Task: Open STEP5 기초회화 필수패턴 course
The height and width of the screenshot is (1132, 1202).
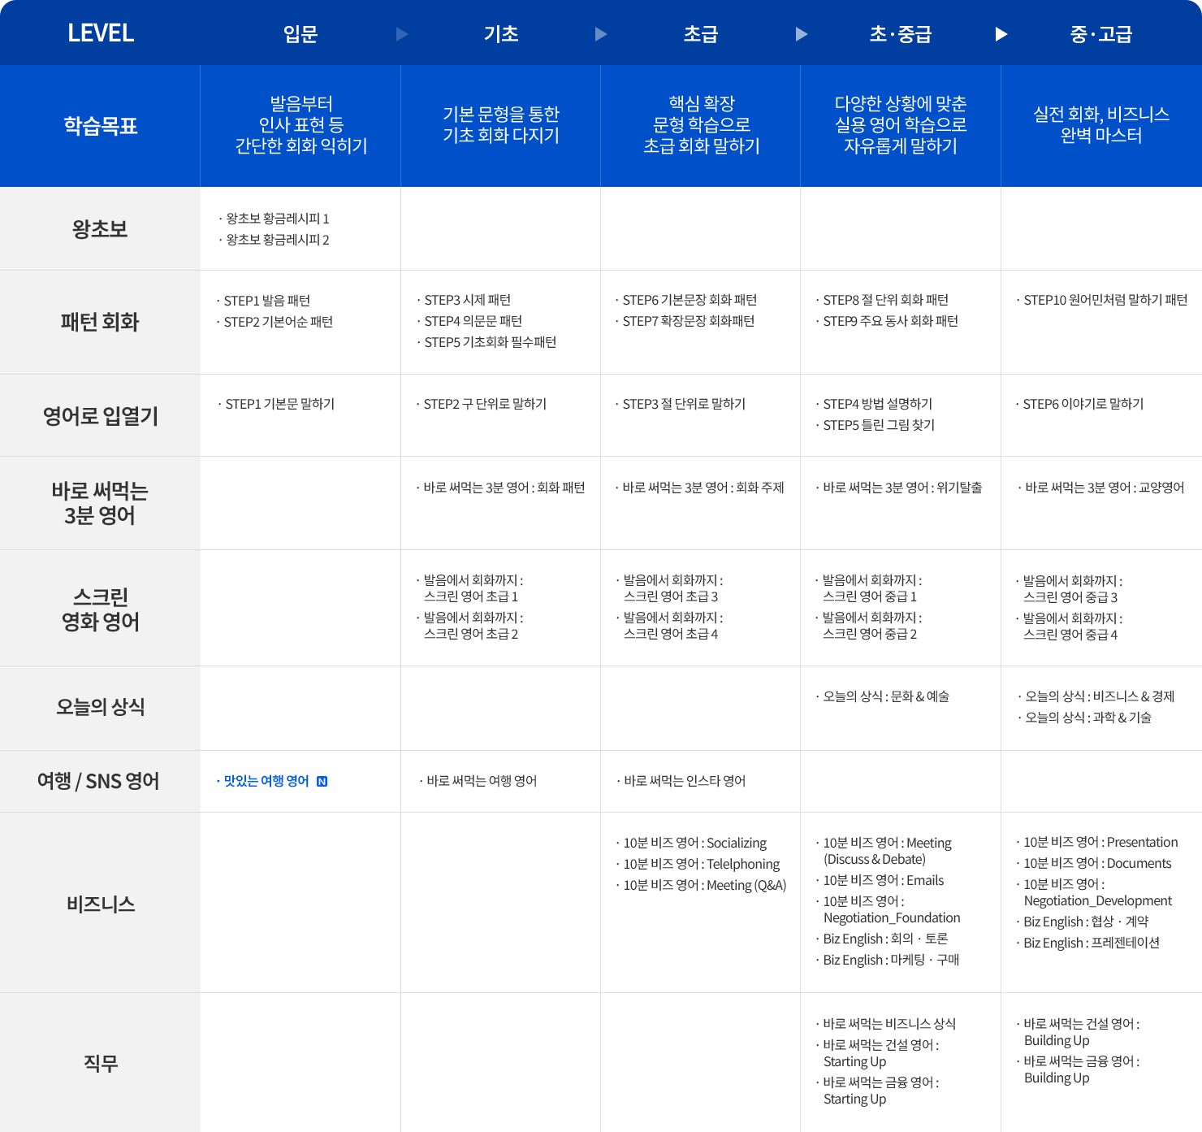Action: pos(491,342)
